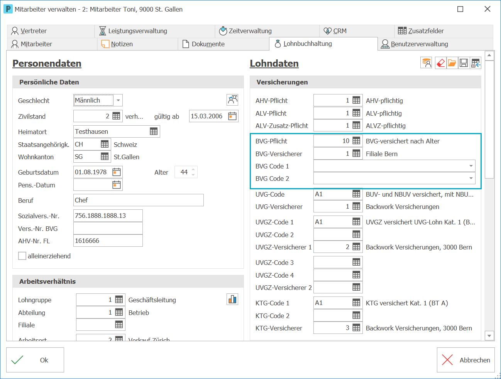
Task: Open the calendar picker for Geburtsdatum
Action: pos(117,172)
